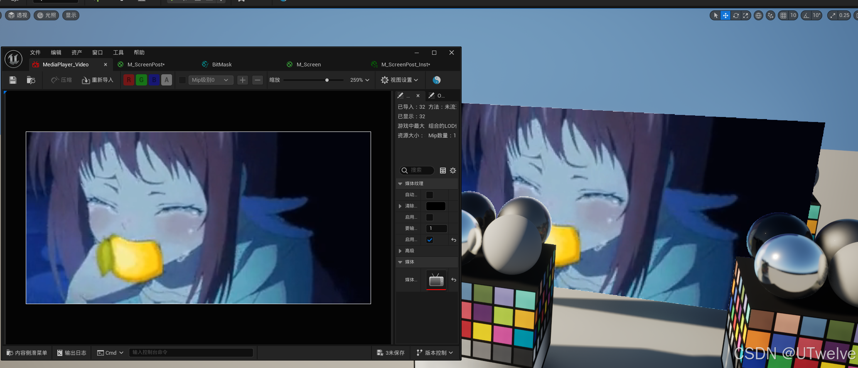Uncheck the checked 启用 checkbox
The width and height of the screenshot is (858, 368).
(x=430, y=240)
